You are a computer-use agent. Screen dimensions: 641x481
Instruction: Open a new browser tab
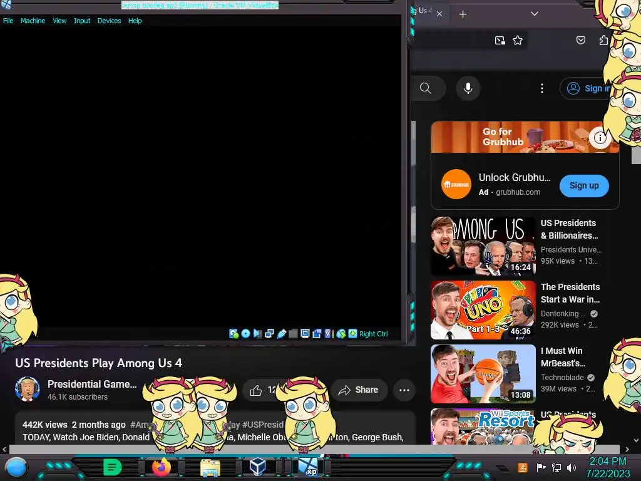pyautogui.click(x=463, y=14)
